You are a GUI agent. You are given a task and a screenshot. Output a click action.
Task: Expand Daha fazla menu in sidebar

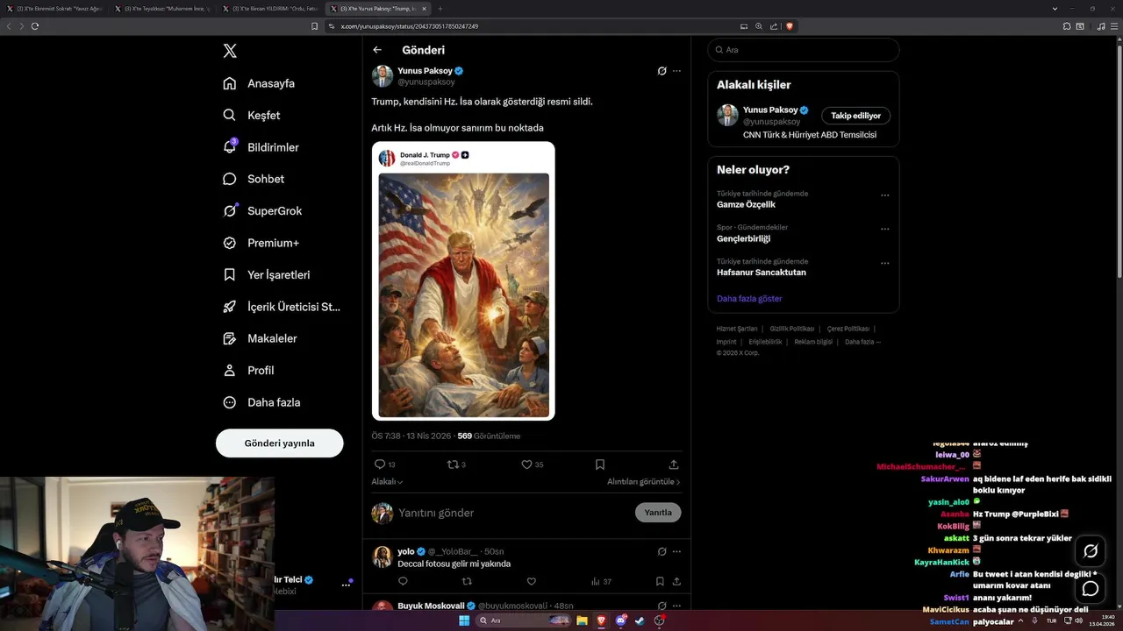[x=261, y=402]
